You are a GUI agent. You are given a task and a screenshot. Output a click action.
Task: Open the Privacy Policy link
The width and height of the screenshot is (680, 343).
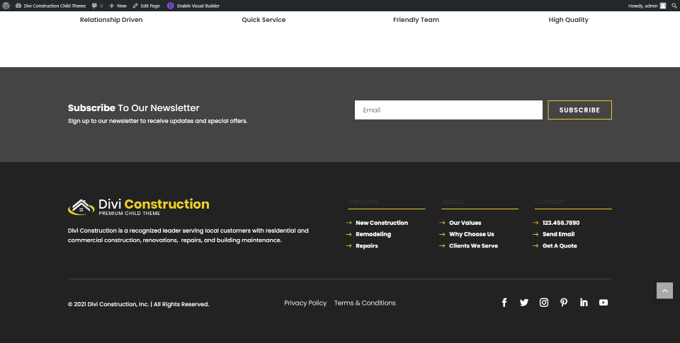305,303
